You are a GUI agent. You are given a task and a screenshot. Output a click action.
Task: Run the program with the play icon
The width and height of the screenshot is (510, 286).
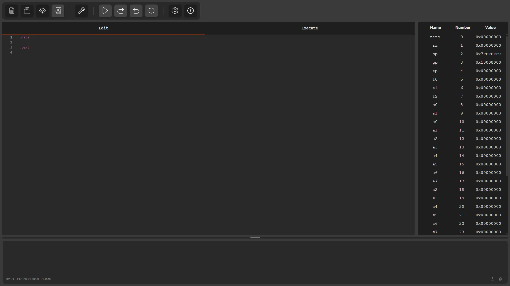point(105,11)
